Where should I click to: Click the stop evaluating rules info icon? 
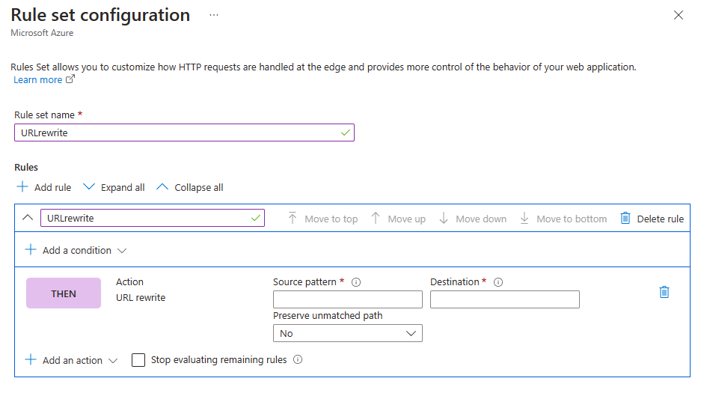coord(298,360)
